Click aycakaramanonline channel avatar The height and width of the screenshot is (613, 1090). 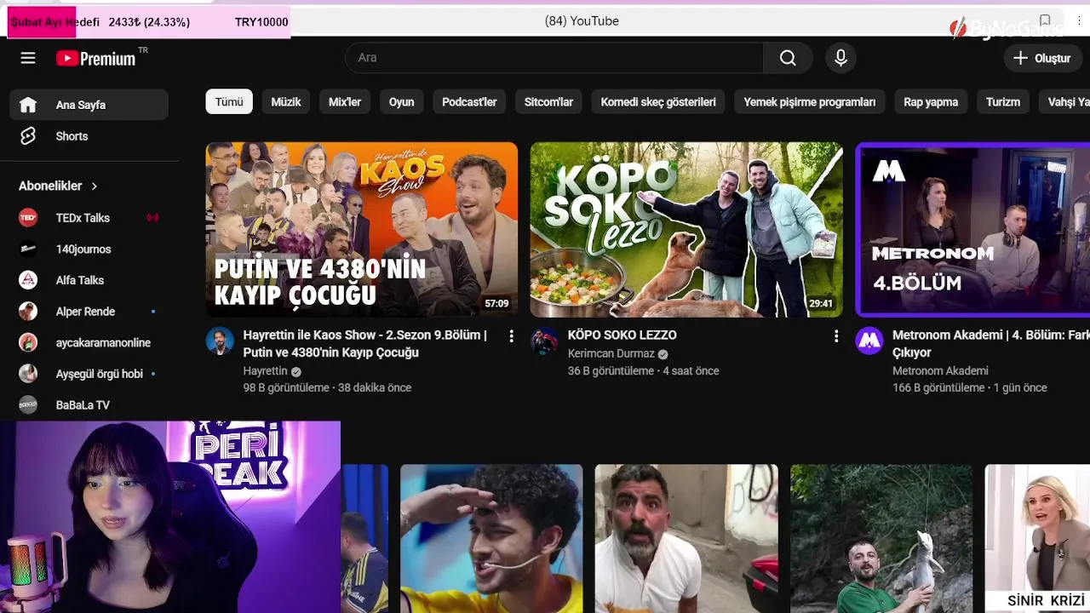point(28,343)
